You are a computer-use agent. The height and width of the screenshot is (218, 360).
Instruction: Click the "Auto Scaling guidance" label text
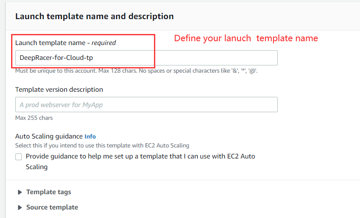click(x=49, y=136)
